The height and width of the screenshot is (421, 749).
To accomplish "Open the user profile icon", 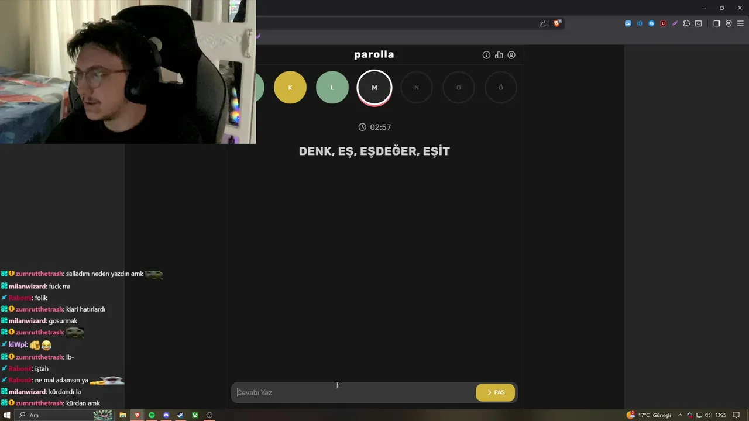I will click(511, 55).
